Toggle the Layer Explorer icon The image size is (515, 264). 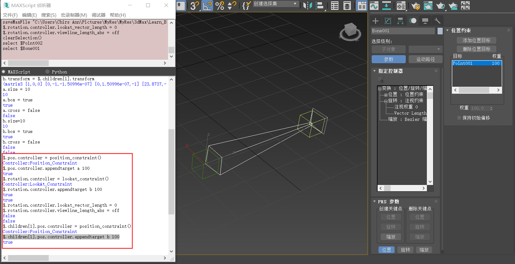point(347,6)
